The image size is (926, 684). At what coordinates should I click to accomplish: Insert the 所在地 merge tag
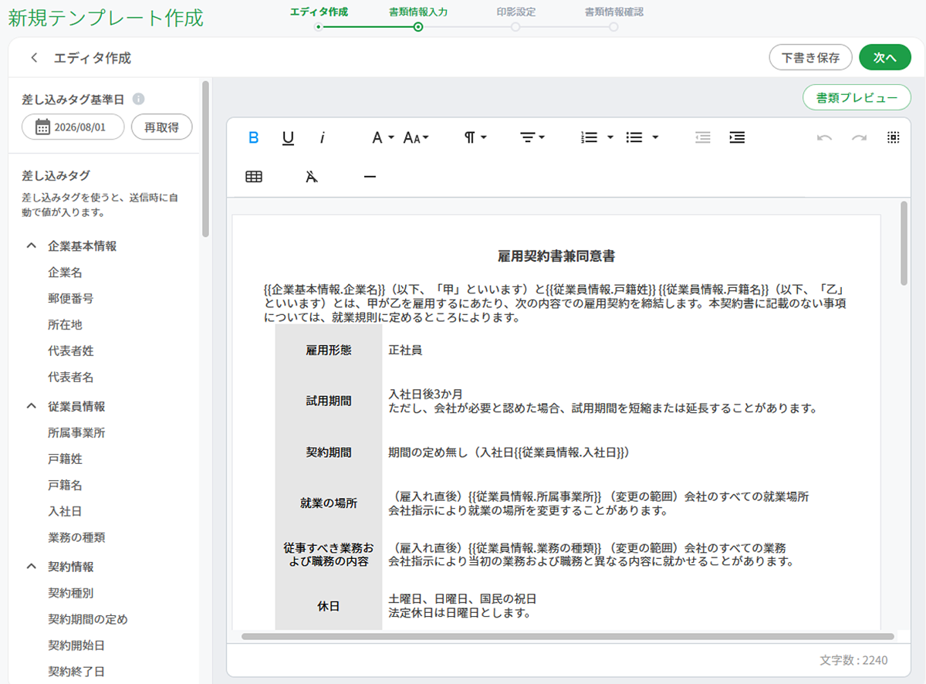pos(65,324)
